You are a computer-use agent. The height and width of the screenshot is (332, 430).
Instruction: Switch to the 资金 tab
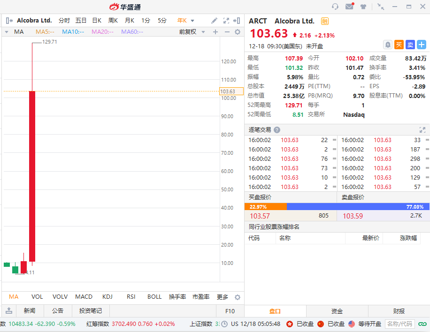click(337, 311)
